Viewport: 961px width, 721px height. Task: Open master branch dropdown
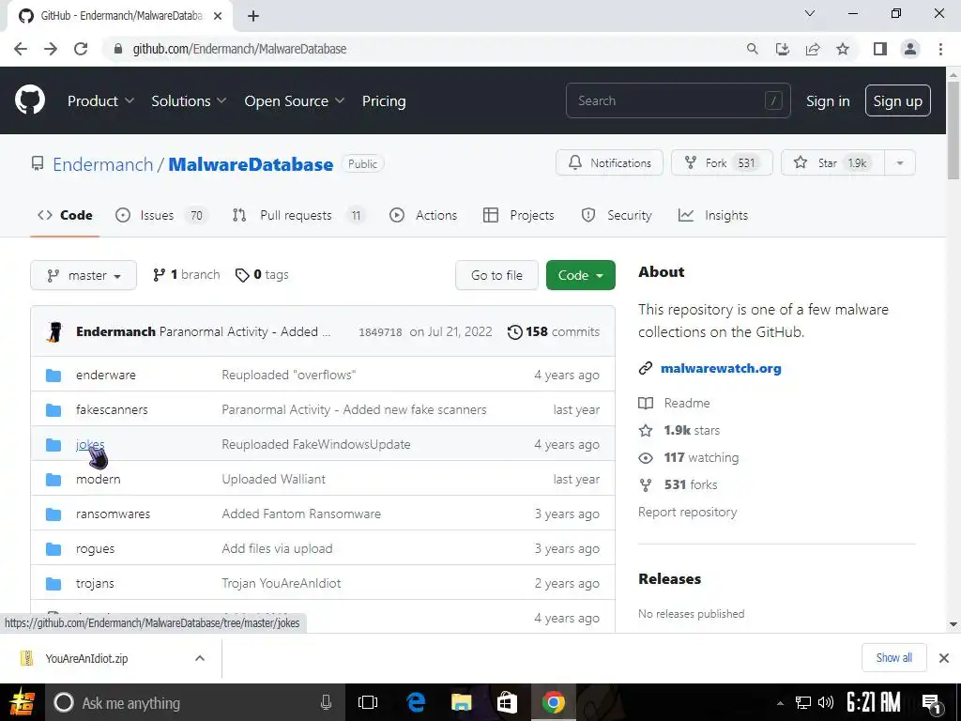click(x=84, y=275)
